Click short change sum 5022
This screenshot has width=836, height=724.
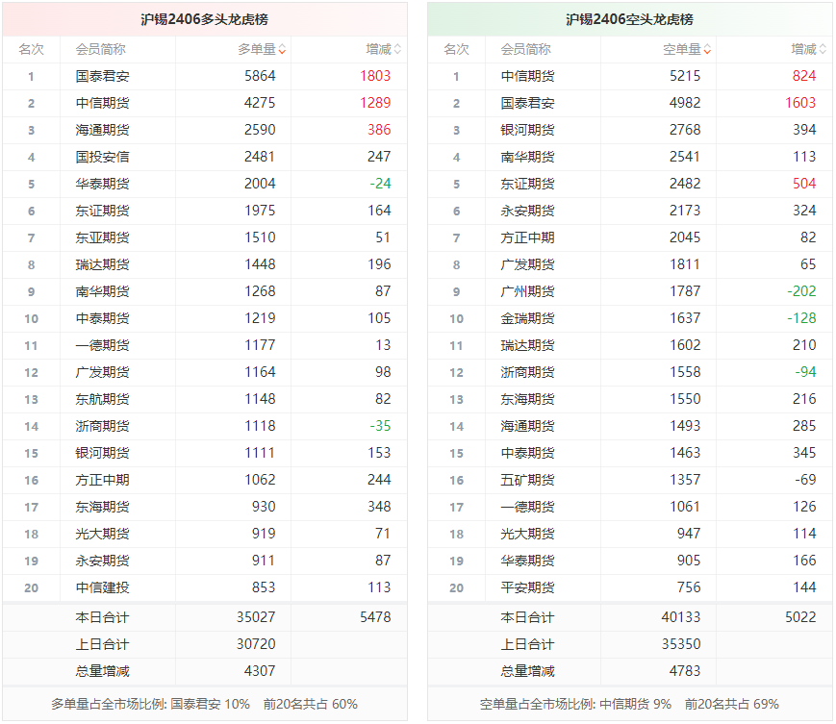[x=800, y=617]
